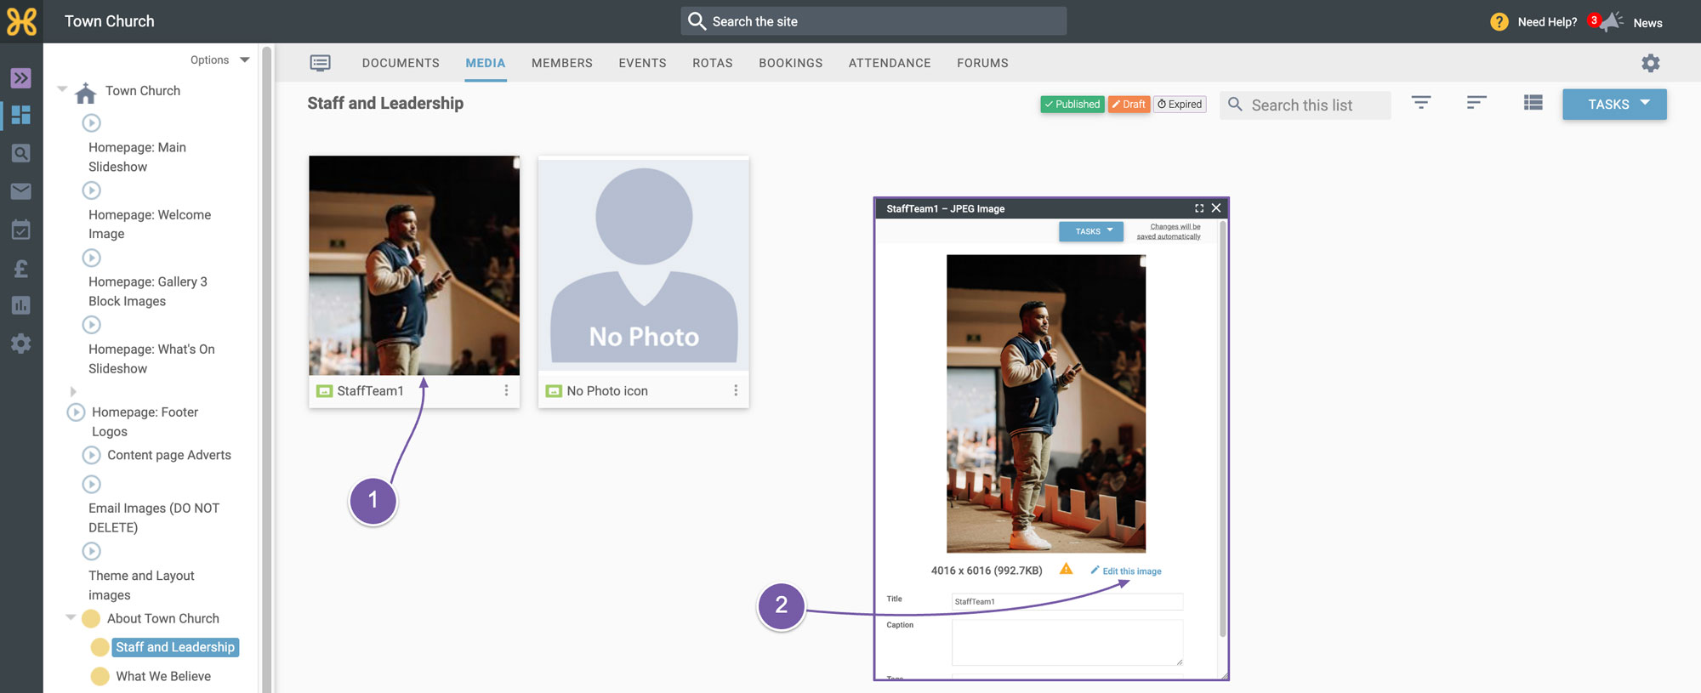The width and height of the screenshot is (1701, 693).
Task: Open the sort order icon
Action: [1476, 103]
